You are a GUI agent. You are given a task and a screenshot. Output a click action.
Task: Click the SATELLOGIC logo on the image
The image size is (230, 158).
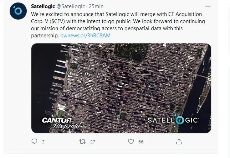[x=173, y=120]
